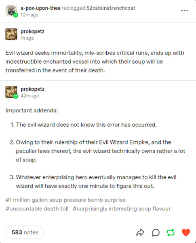The width and height of the screenshot is (196, 243).
Task: Click the reblog badge on a-pox-upon-thee avatar
Action: pyautogui.click(x=16, y=15)
